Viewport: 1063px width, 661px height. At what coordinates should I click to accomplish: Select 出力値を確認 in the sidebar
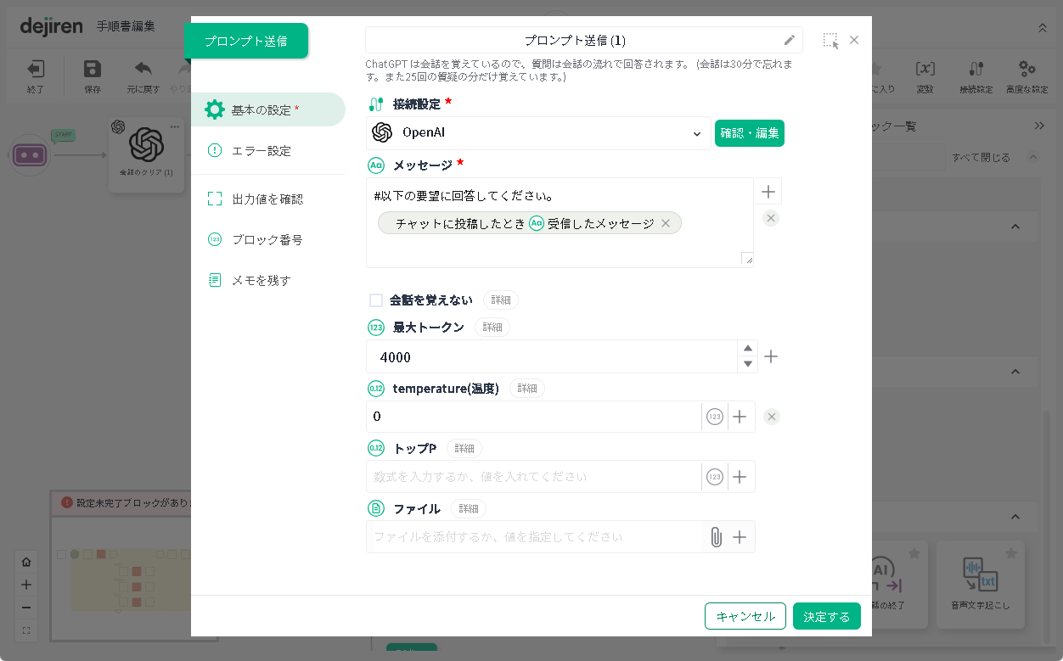coord(267,199)
